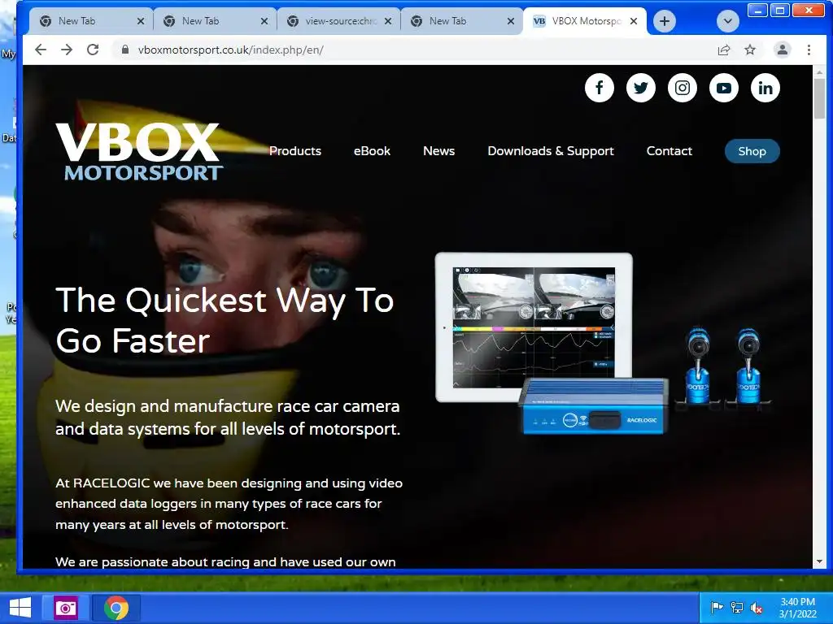This screenshot has height=624, width=833.
Task: Open the camera app in taskbar
Action: [66, 608]
